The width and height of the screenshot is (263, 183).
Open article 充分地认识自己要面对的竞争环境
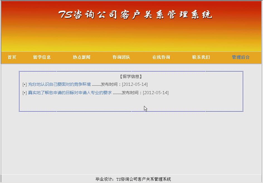click(59, 84)
